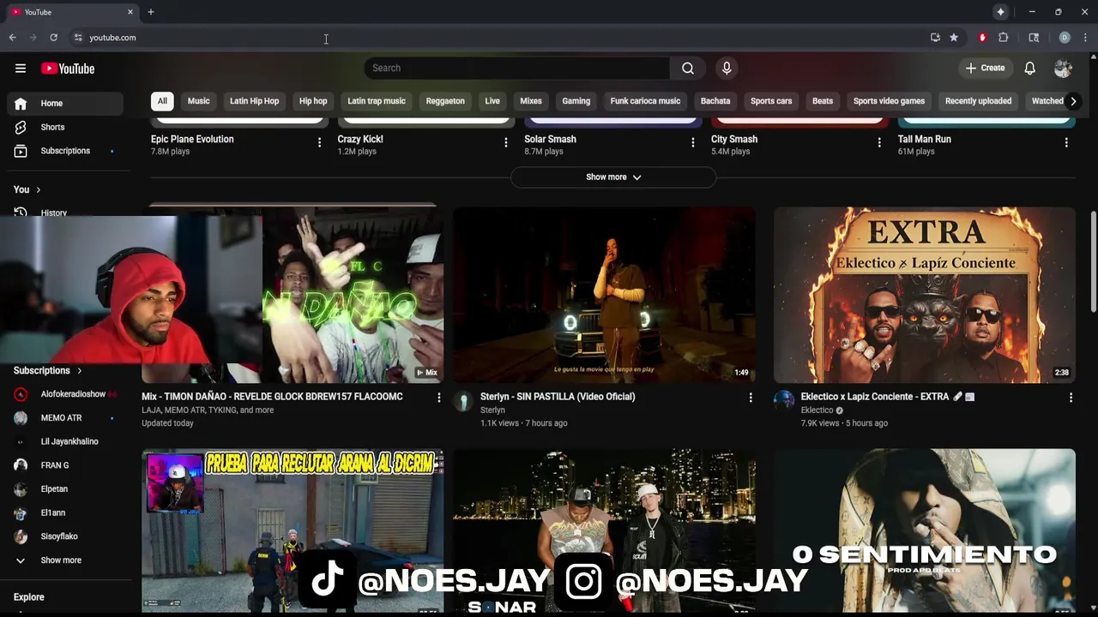1098x617 pixels.
Task: Open Elpetan subscription channel
Action: tap(65, 489)
